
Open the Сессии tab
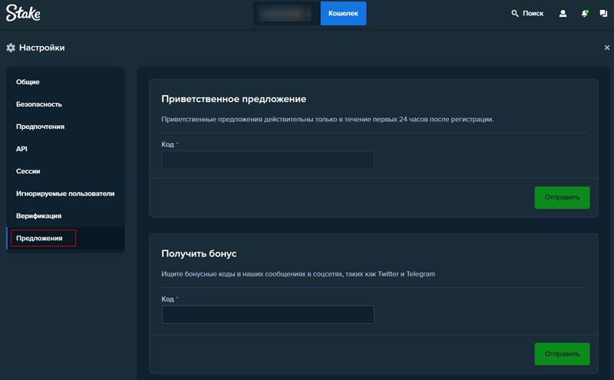point(28,171)
